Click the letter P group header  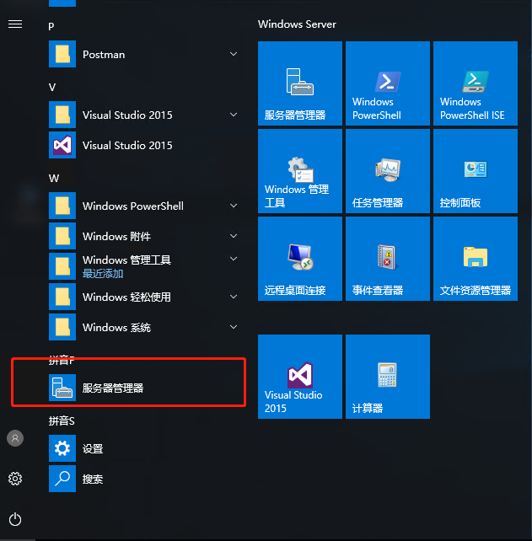tap(51, 26)
